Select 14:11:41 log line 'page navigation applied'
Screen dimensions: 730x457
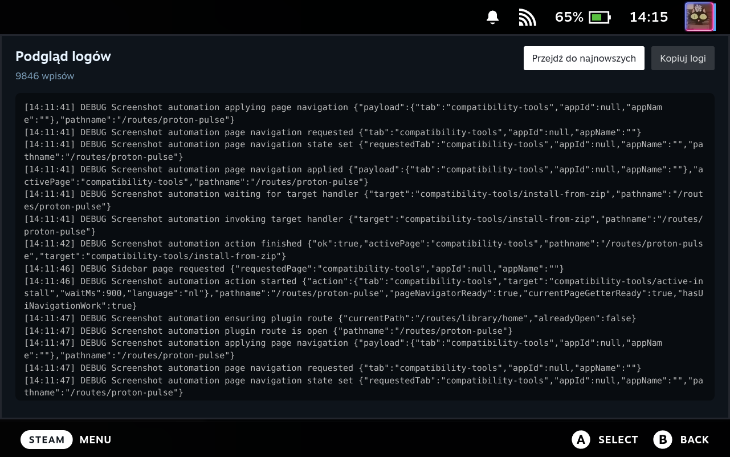(x=364, y=176)
